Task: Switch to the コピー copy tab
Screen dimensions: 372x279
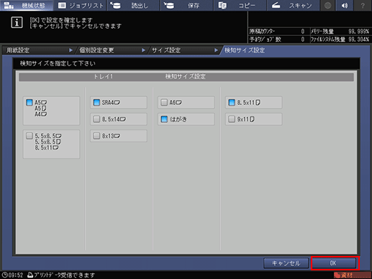Action: (240, 5)
